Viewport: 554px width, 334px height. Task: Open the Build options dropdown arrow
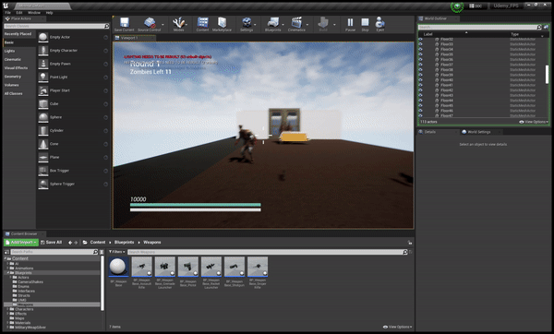334,25
